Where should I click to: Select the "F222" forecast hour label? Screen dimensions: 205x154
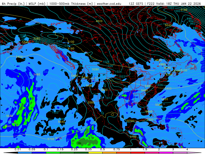point(151,4)
